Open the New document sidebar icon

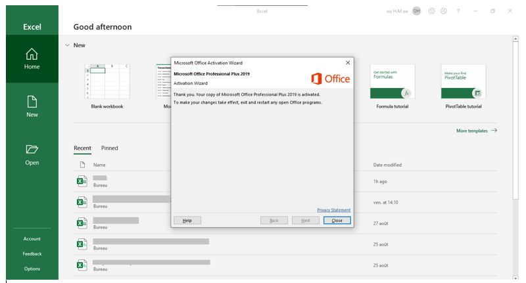(x=32, y=102)
